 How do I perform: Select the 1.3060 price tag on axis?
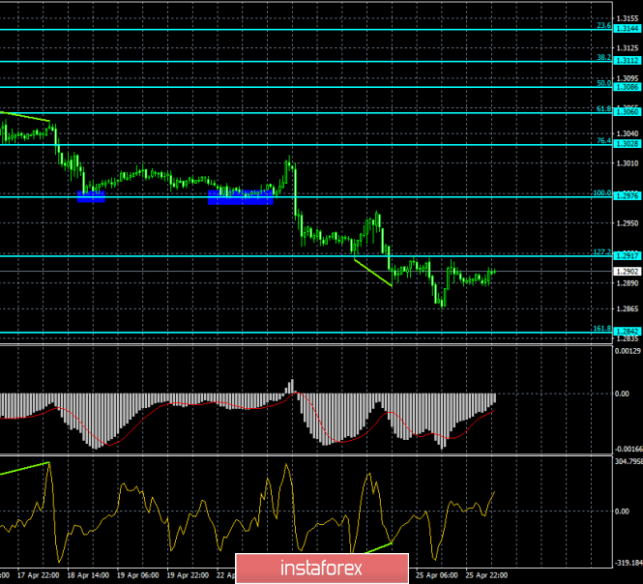pos(628,112)
